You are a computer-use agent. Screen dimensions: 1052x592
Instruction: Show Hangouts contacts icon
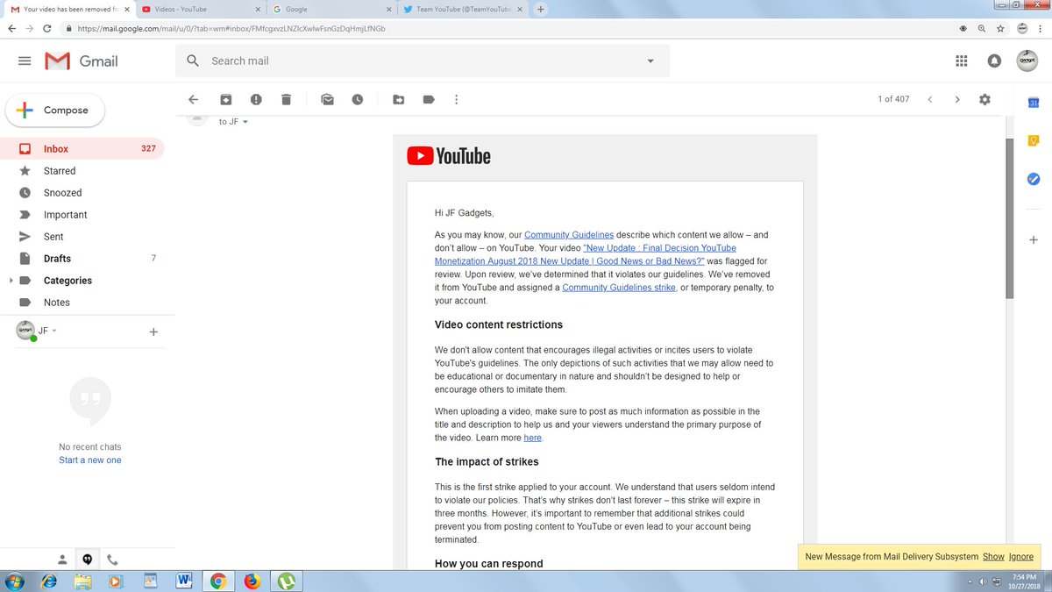[62, 559]
